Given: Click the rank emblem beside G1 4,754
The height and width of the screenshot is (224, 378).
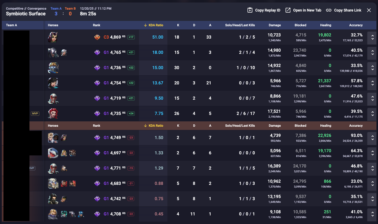Looking at the screenshot, I should (x=97, y=83).
